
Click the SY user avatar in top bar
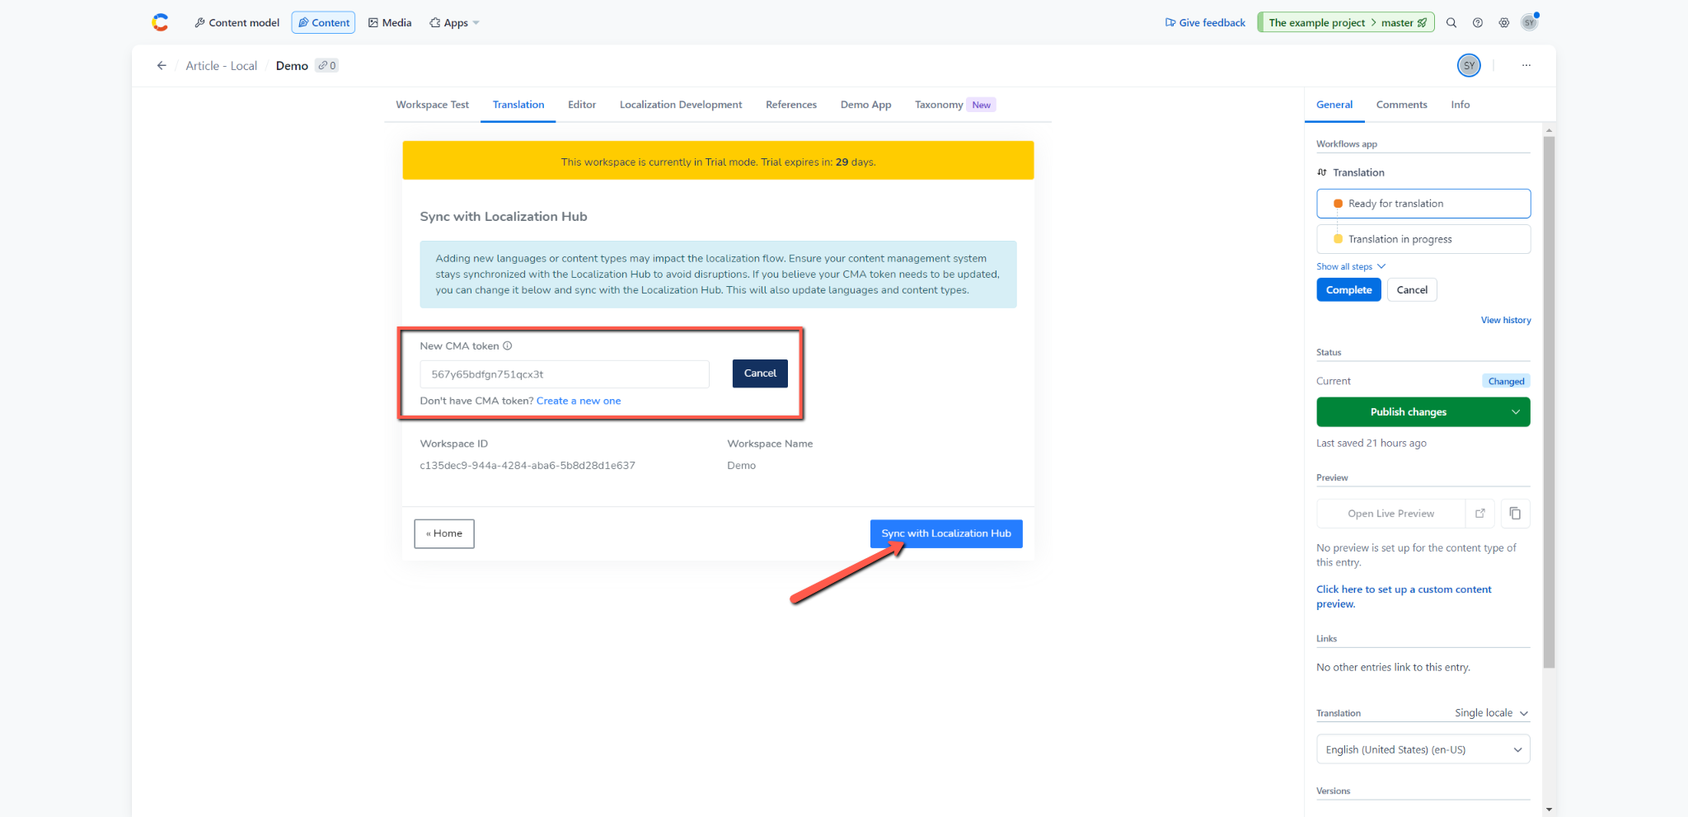tap(1530, 22)
